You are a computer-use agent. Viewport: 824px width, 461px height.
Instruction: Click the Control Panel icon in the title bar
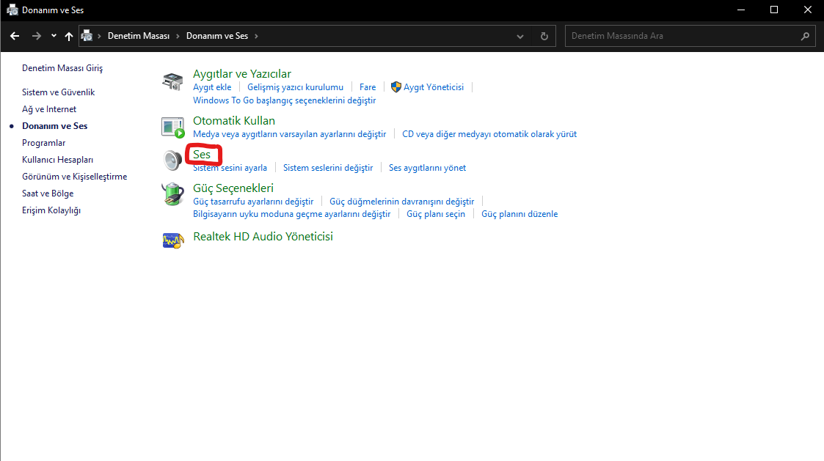12,10
